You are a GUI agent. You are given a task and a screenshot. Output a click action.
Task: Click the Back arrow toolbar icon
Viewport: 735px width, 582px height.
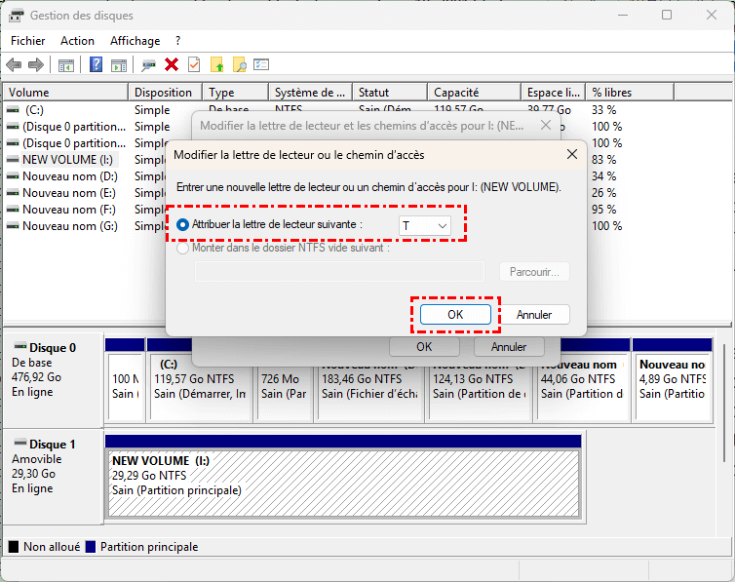pyautogui.click(x=14, y=65)
